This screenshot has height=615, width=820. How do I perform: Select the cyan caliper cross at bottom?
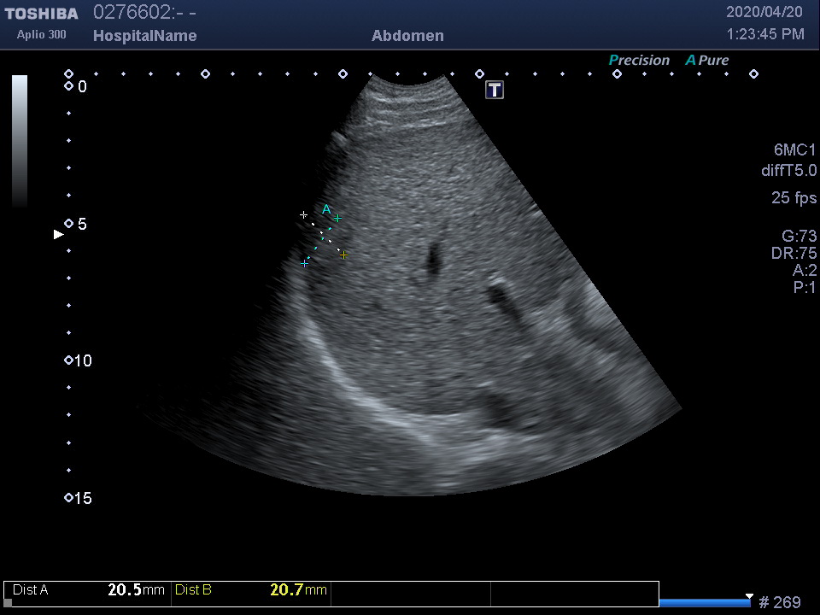tap(304, 264)
